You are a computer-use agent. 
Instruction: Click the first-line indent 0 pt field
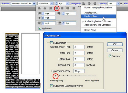[50, 18]
